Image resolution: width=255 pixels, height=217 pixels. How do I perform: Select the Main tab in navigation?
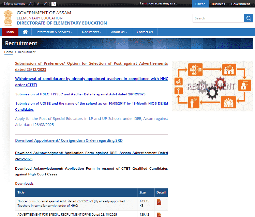pos(10,32)
